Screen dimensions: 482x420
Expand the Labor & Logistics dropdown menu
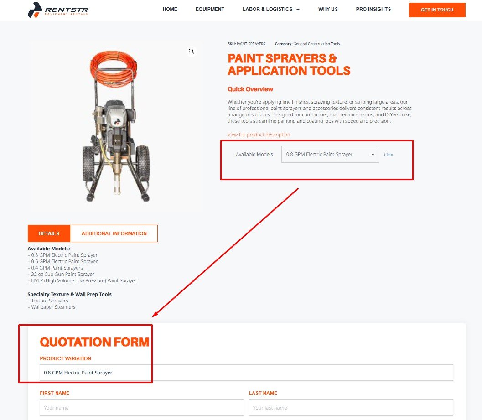[x=270, y=9]
